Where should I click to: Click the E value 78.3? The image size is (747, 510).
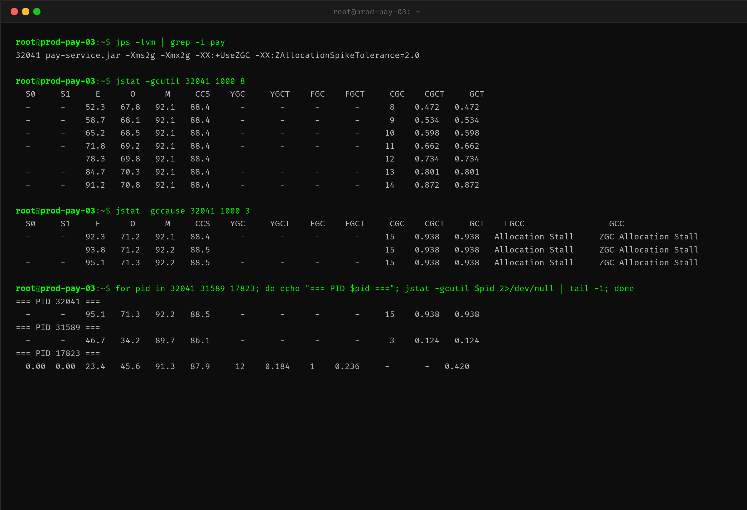click(x=95, y=159)
